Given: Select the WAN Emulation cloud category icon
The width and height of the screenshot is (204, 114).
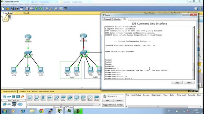Looking at the screenshot, I should coord(9,104).
